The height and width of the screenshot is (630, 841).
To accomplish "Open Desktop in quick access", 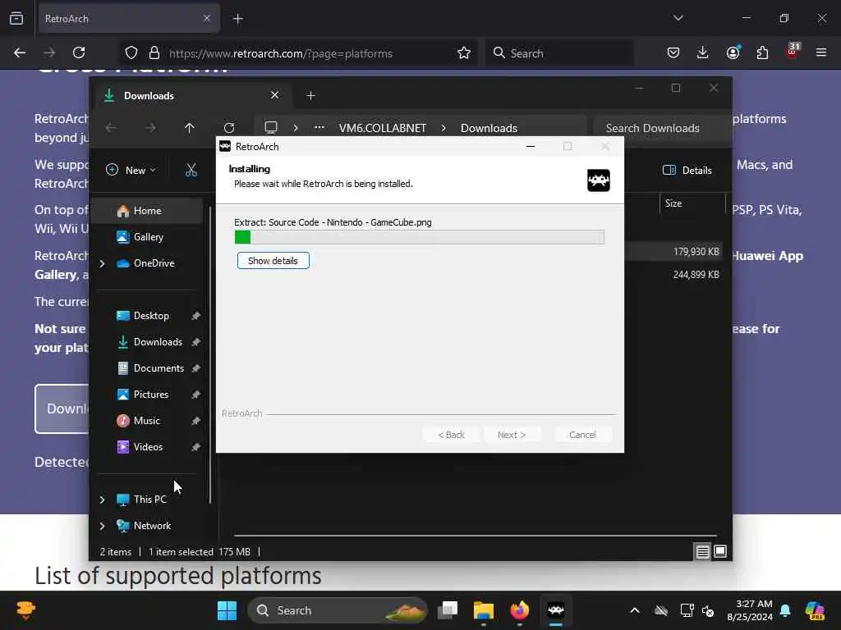I will [x=151, y=316].
